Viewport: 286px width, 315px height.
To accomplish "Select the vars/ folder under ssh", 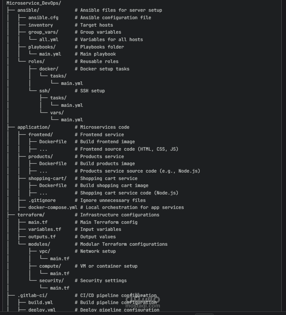I will [x=57, y=113].
